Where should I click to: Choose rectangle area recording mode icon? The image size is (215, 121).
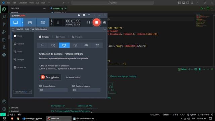53,45
